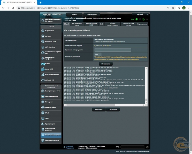Open the Обратная связь footer link
The width and height of the screenshot is (192, 154).
(91, 148)
